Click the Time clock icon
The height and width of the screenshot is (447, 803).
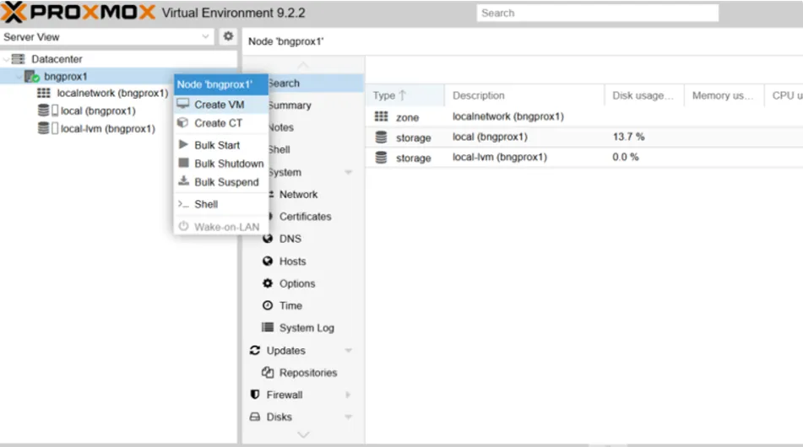pos(268,305)
